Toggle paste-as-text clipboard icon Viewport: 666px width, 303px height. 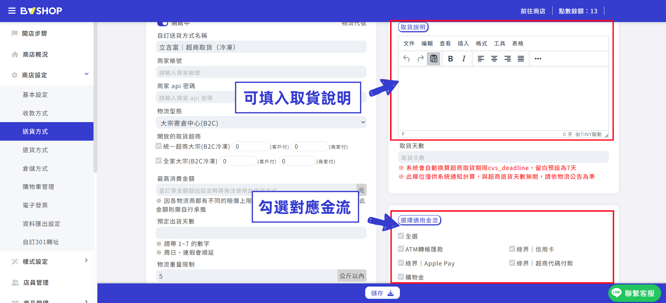434,59
